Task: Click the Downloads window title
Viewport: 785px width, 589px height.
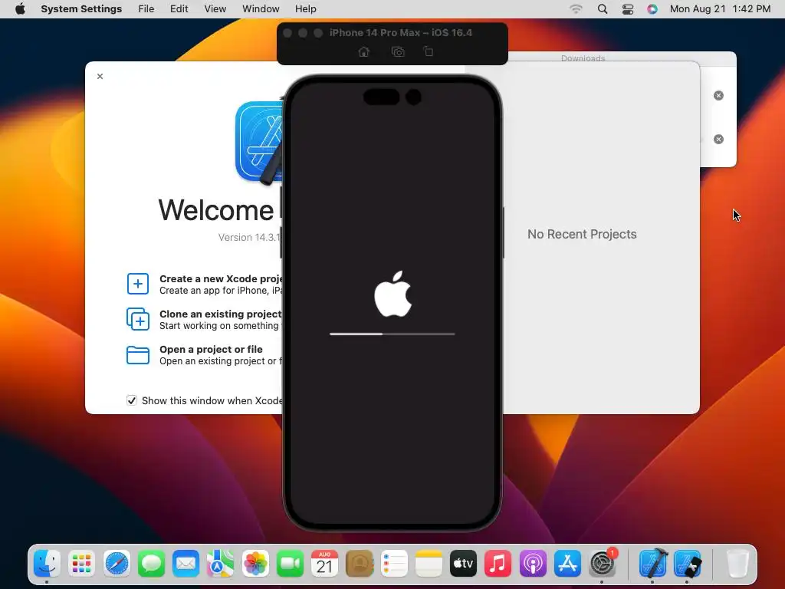Action: [583, 58]
